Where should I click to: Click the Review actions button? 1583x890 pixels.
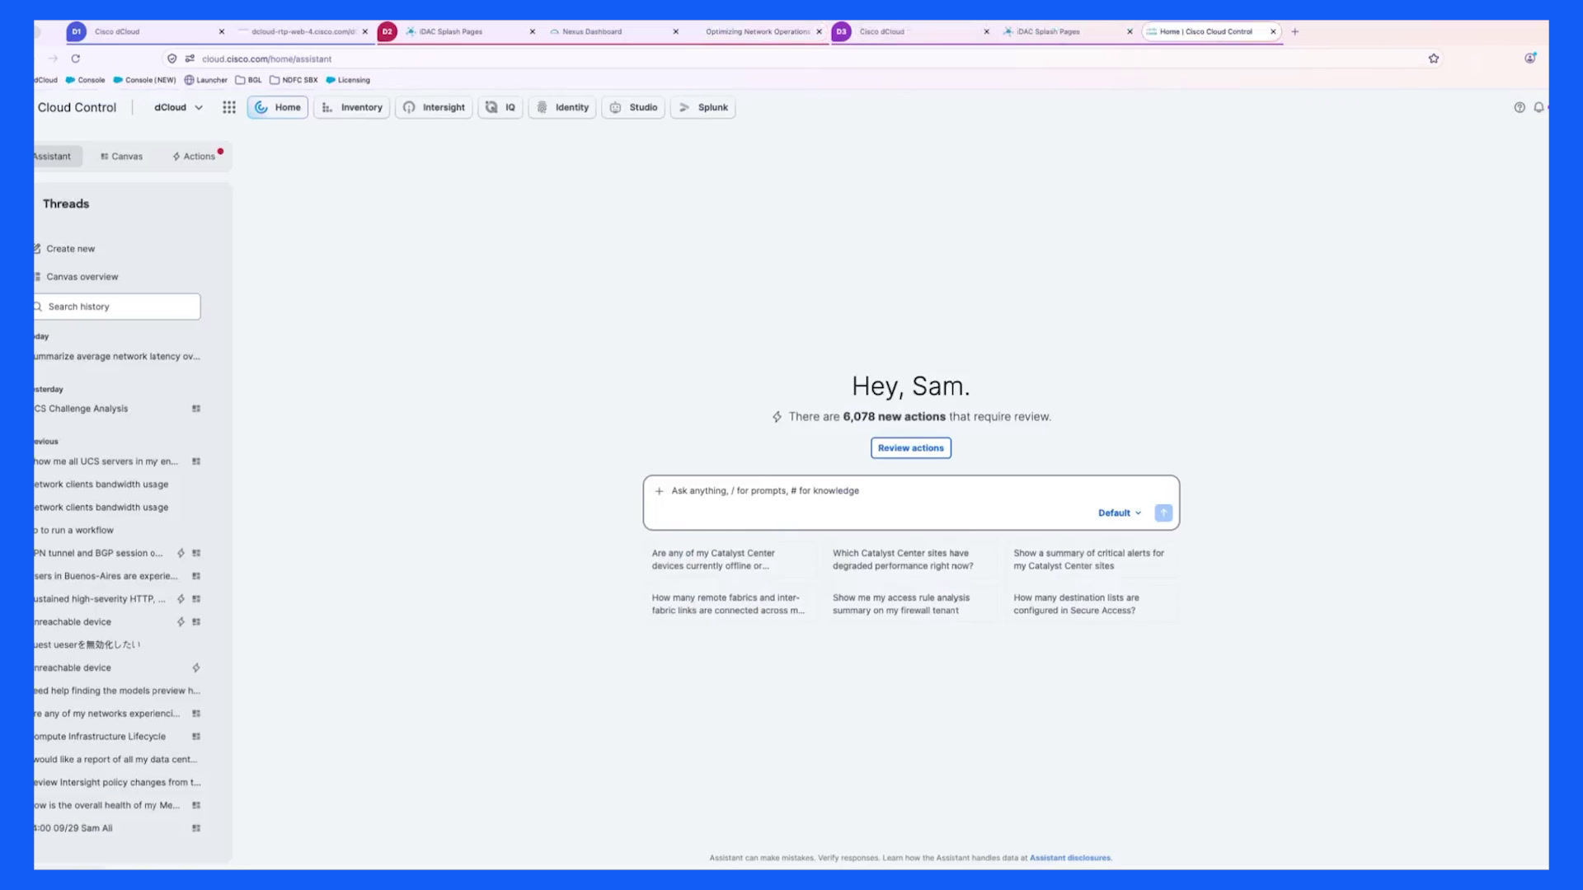coord(910,448)
